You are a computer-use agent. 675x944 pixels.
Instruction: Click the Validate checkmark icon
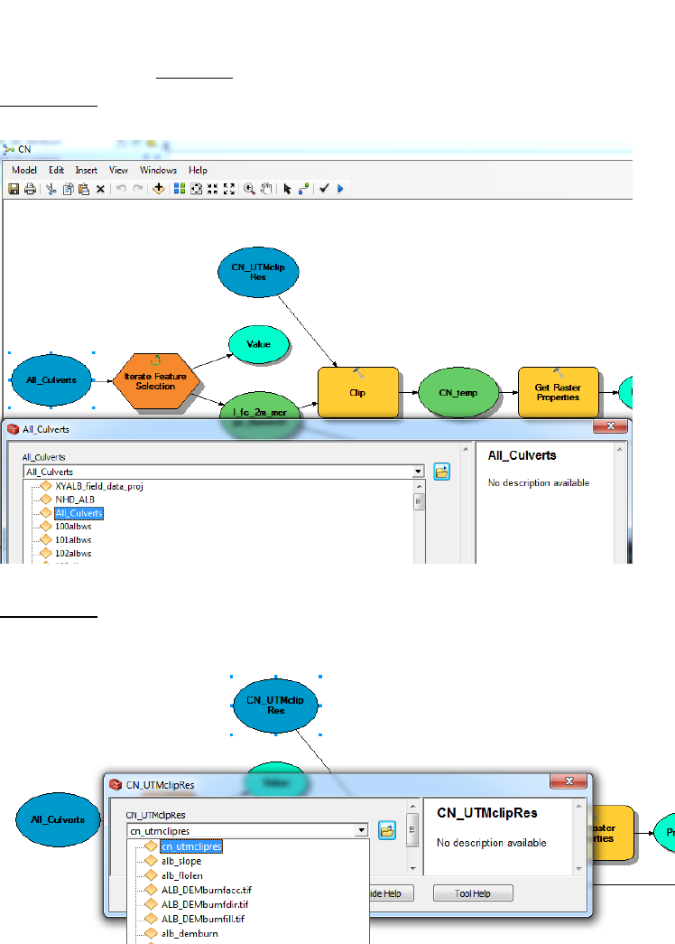324,189
